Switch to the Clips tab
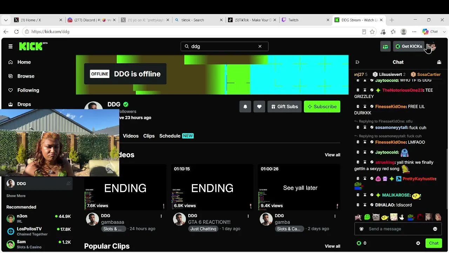The image size is (449, 253). click(149, 136)
